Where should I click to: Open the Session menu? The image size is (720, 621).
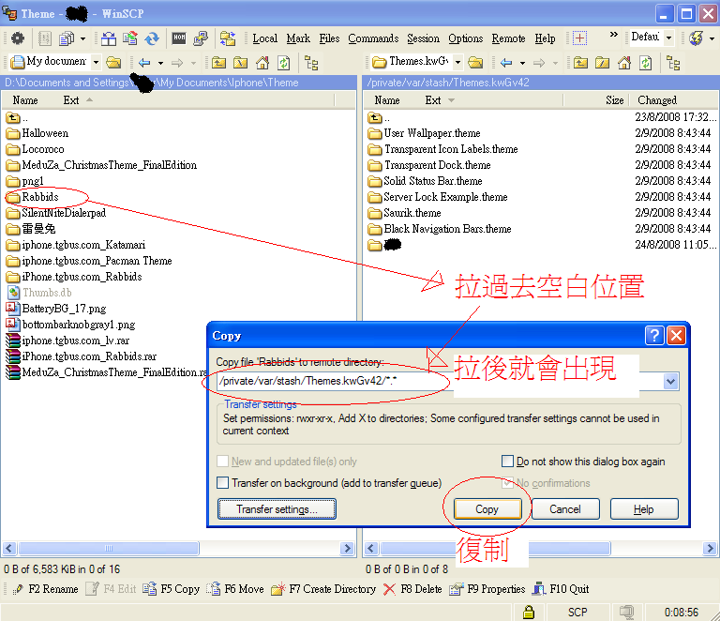423,38
